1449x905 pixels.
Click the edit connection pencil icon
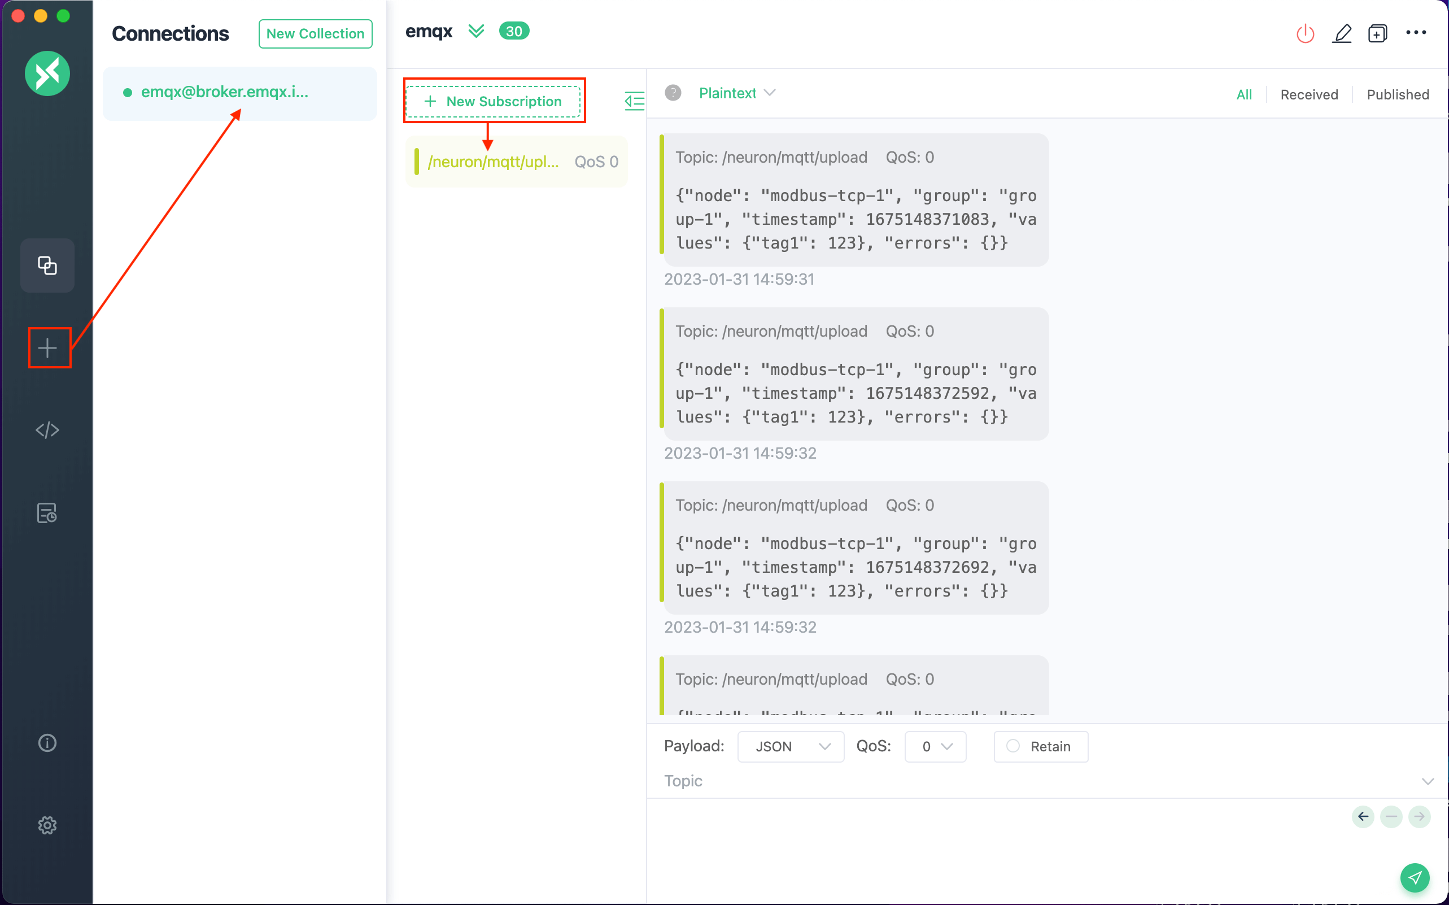tap(1342, 33)
